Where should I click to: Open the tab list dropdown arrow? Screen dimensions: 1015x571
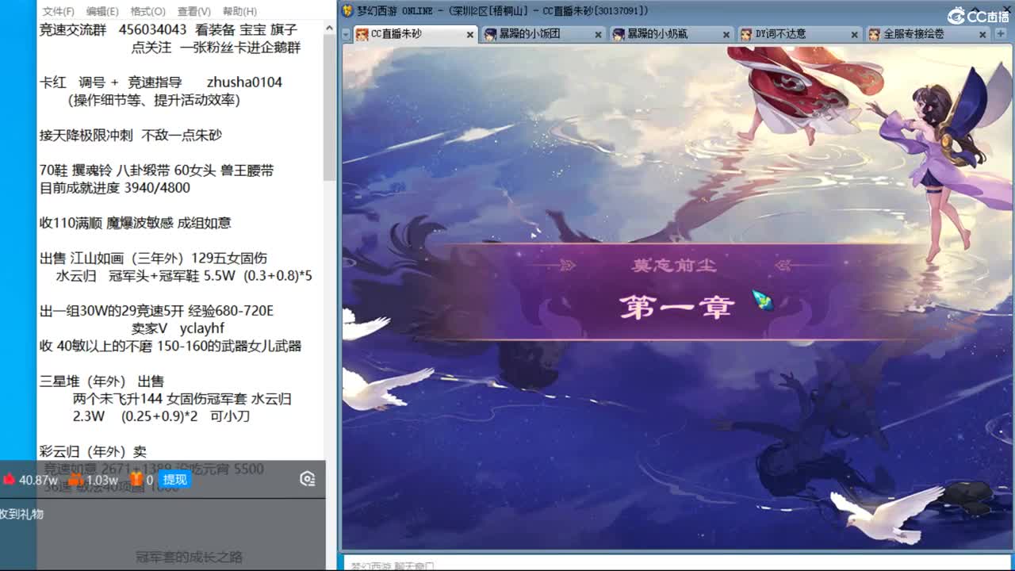pyautogui.click(x=347, y=35)
